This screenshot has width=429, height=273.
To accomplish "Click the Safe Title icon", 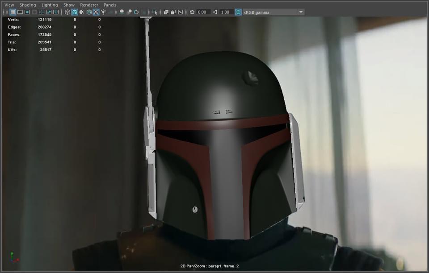I will pyautogui.click(x=56, y=12).
